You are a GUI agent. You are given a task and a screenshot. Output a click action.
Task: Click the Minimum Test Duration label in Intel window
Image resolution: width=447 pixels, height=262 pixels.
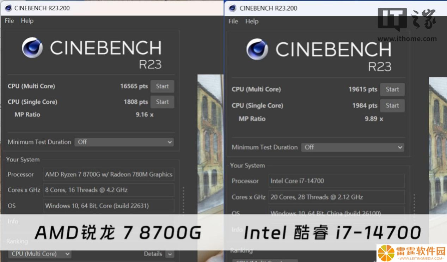coord(265,147)
